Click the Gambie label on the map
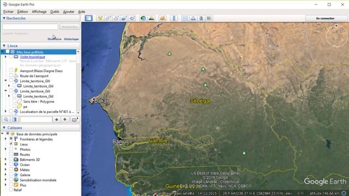349x196 pixels. point(158,140)
